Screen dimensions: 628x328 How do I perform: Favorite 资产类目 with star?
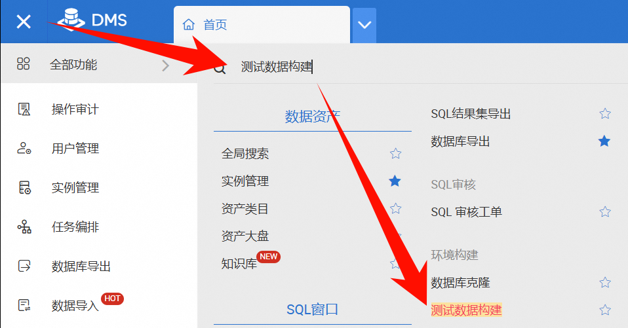tap(395, 208)
